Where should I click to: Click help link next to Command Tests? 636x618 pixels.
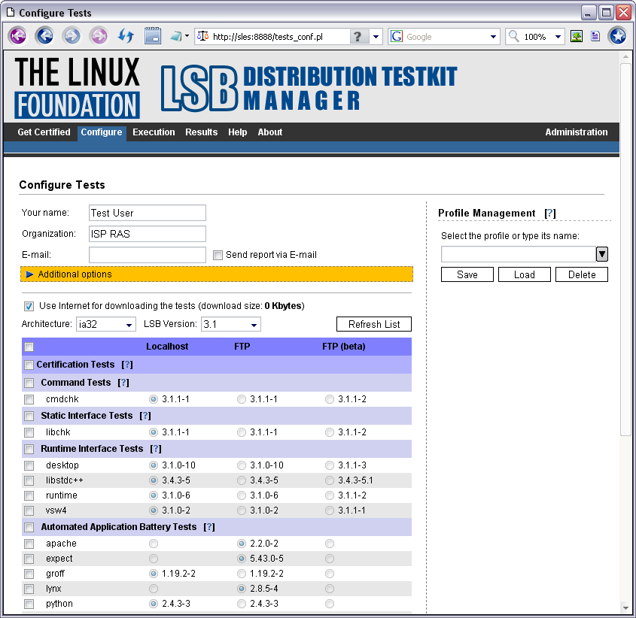coord(123,383)
